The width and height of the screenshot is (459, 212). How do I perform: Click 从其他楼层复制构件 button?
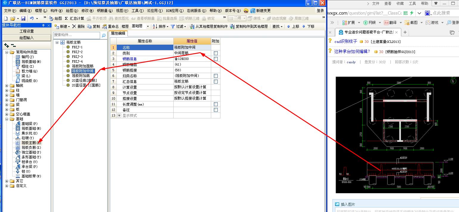point(209,26)
